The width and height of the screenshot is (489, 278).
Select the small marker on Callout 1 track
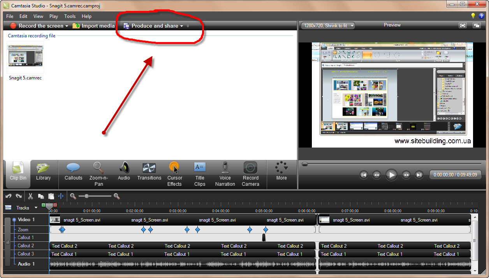click(264, 238)
